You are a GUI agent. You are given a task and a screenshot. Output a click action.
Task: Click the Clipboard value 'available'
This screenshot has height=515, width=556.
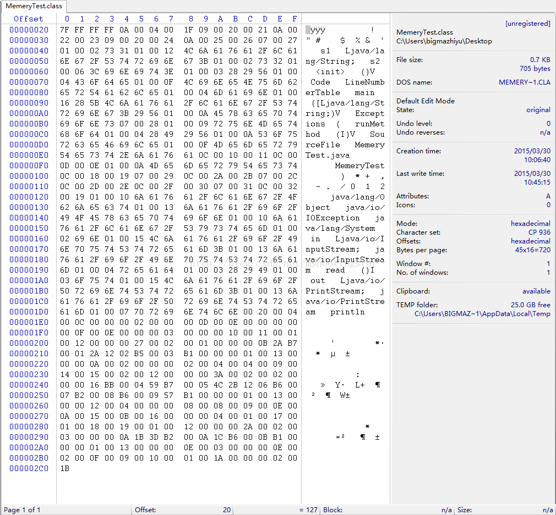(536, 291)
